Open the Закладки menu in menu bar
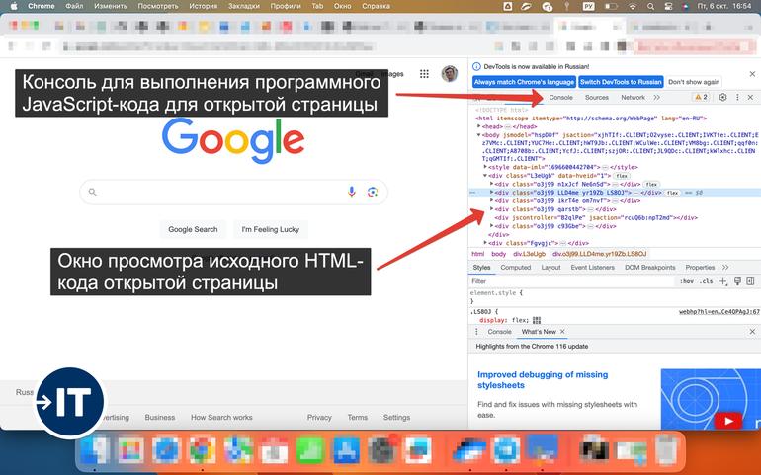Image resolution: width=761 pixels, height=475 pixels. tap(244, 6)
